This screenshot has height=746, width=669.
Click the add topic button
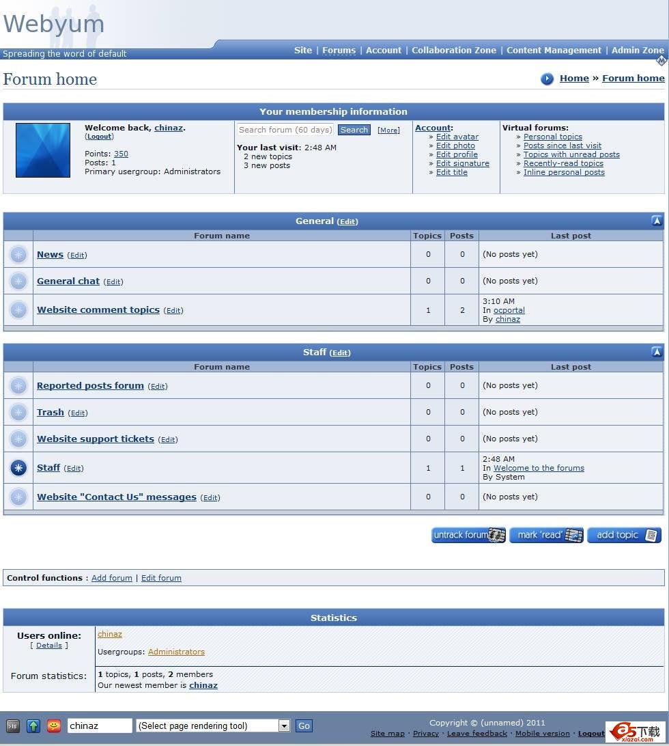(625, 535)
